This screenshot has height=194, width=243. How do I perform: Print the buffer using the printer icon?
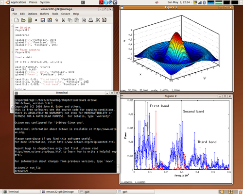[x=91, y=20]
